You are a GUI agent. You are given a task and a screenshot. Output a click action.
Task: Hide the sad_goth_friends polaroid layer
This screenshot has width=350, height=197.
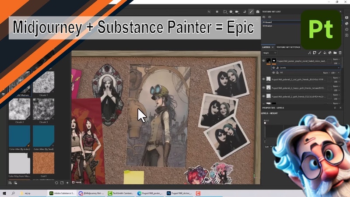(264, 79)
